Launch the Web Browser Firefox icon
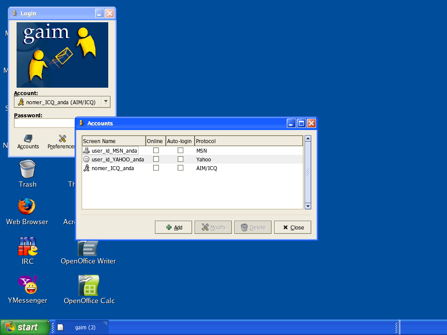 pyautogui.click(x=27, y=206)
